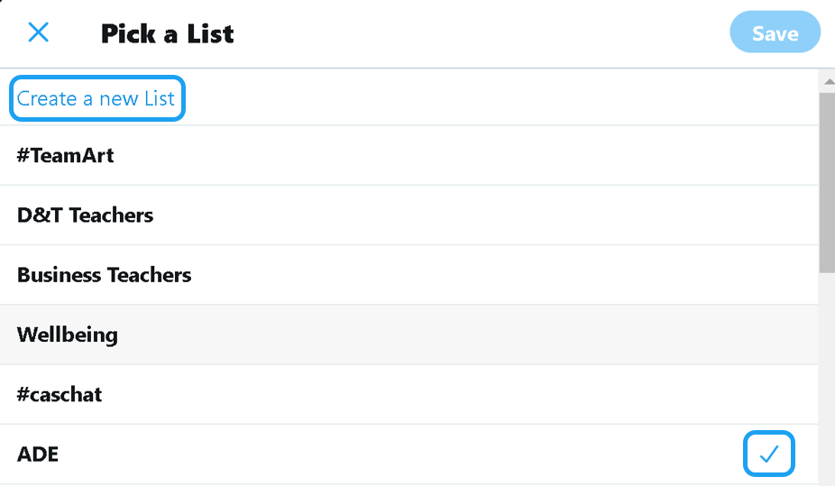The image size is (835, 486).
Task: Open the Create a new List link
Action: tap(96, 98)
